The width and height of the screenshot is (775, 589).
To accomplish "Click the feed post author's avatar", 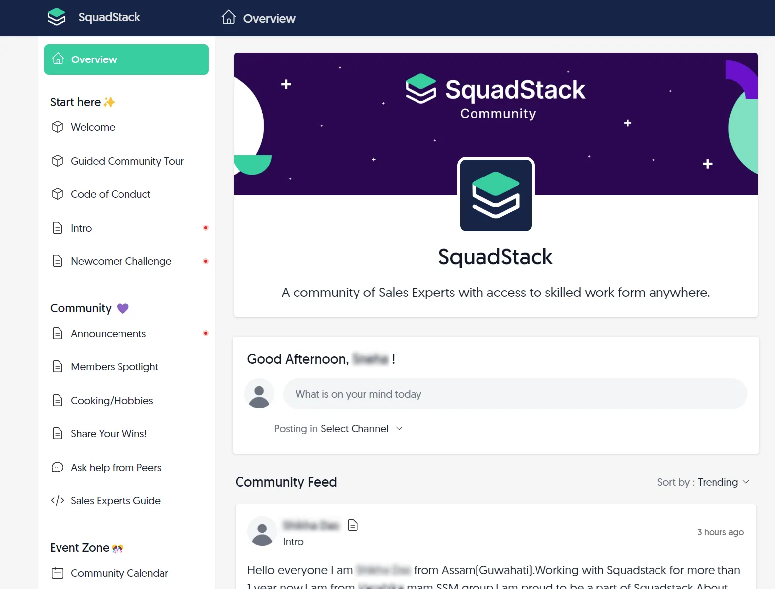I will coord(262,531).
